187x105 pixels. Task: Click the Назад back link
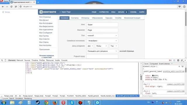pyautogui.click(x=6, y=12)
